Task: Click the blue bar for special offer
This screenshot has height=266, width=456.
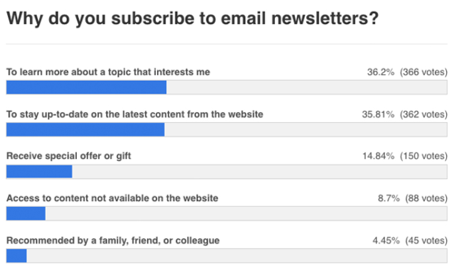Action: coord(38,171)
